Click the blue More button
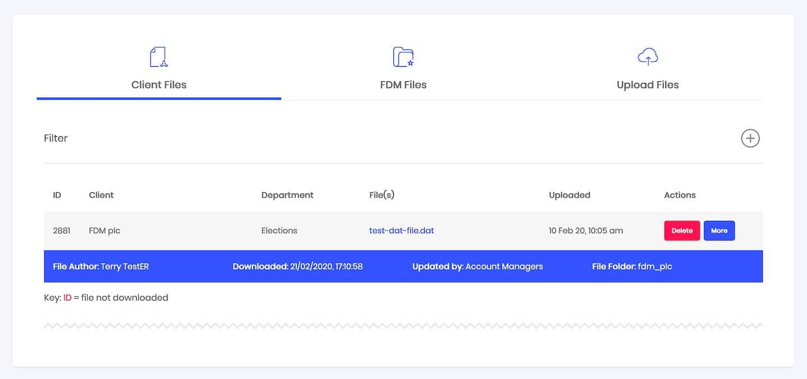 coord(719,230)
